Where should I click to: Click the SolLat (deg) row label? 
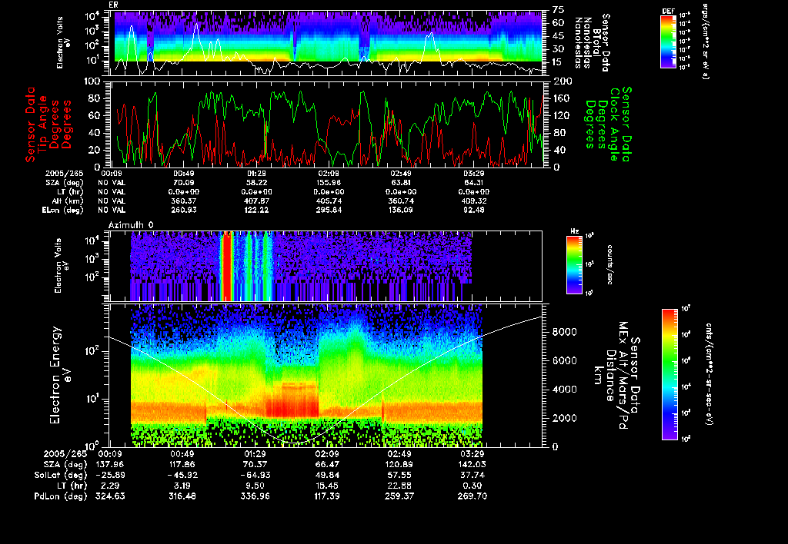click(x=60, y=476)
